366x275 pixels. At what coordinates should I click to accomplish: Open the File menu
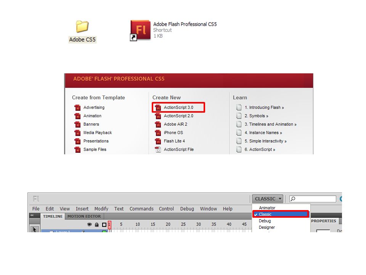36,209
